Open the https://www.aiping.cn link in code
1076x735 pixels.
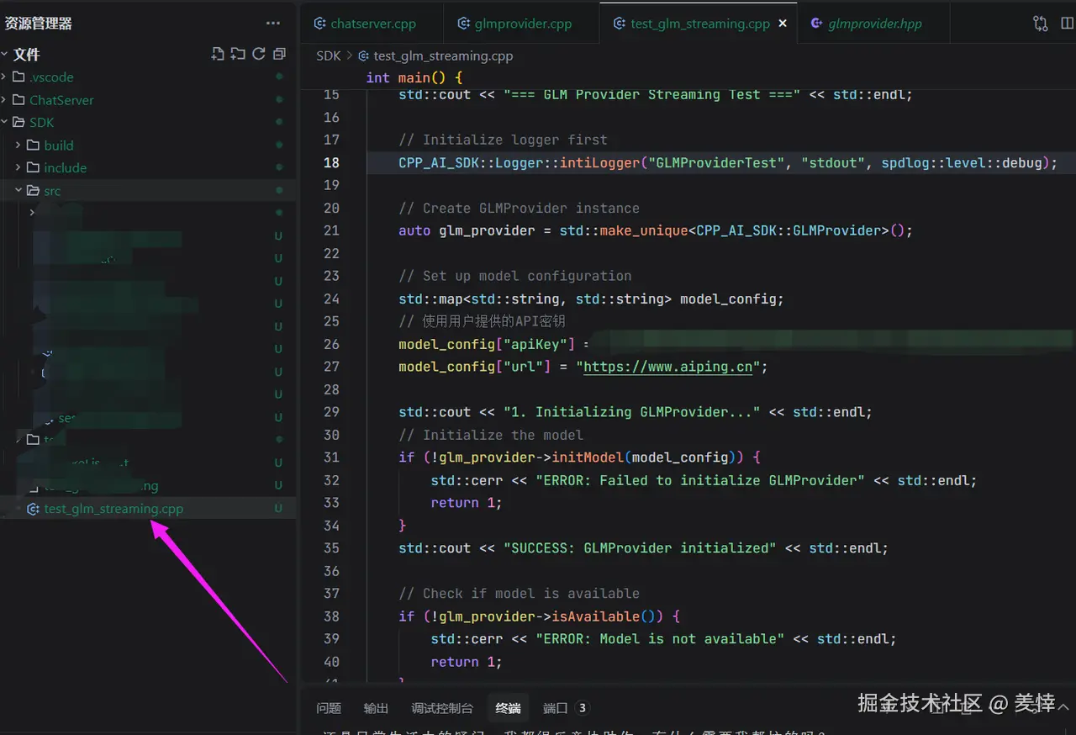point(667,367)
